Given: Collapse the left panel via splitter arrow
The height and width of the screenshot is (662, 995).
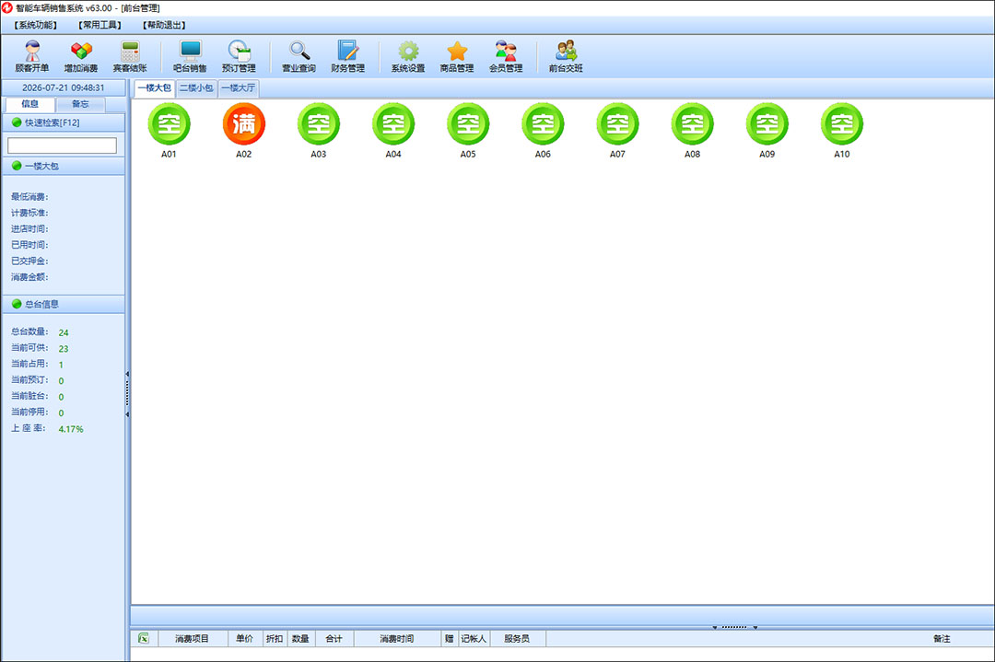Looking at the screenshot, I should pyautogui.click(x=127, y=375).
